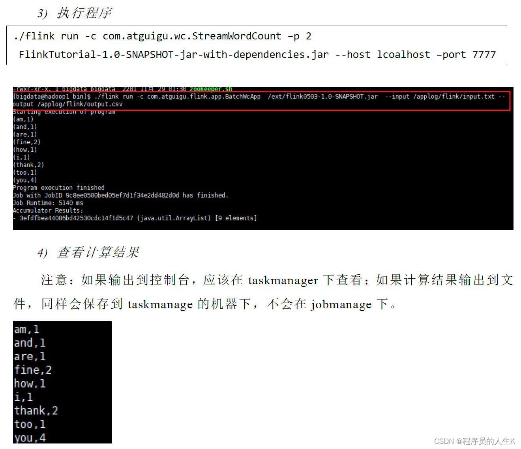
Task: Click the 'Program execution finished' line
Action: click(59, 188)
